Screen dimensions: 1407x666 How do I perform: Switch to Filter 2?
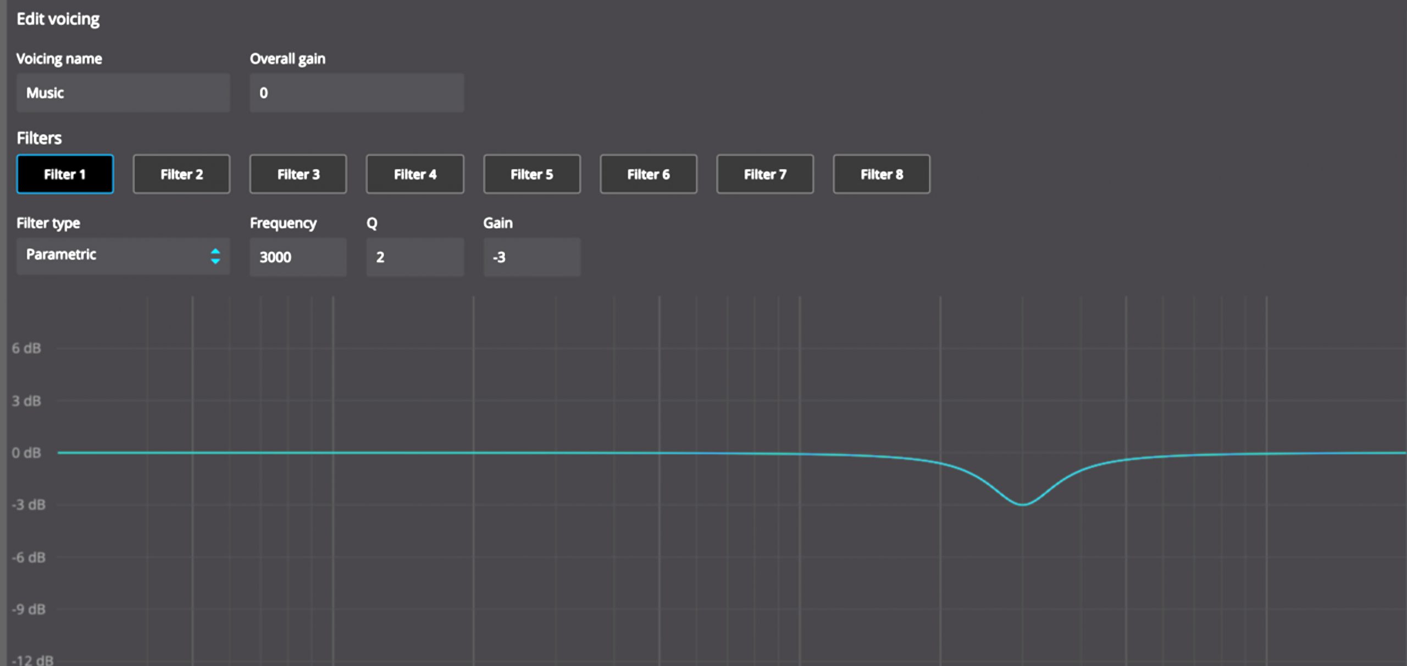[x=181, y=174]
